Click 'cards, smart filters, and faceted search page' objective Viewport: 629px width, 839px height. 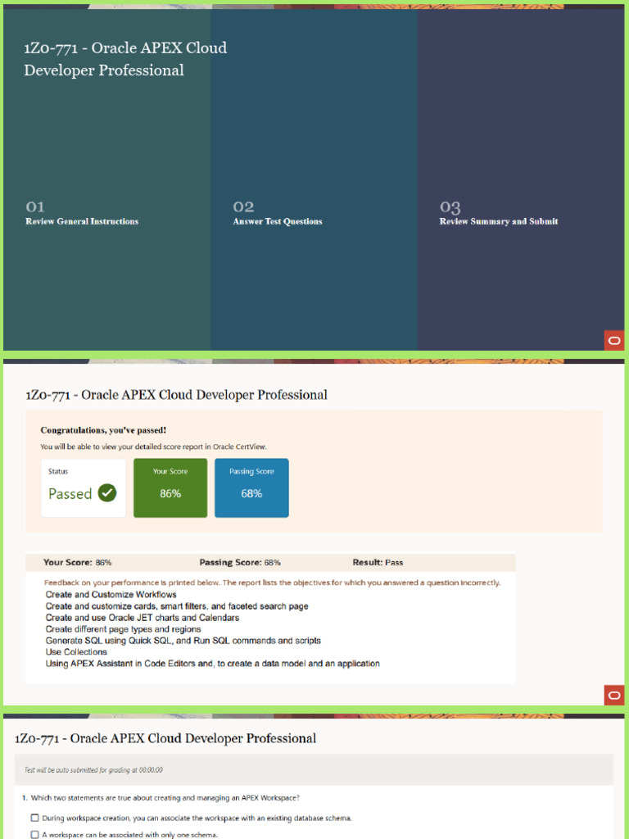tap(177, 606)
